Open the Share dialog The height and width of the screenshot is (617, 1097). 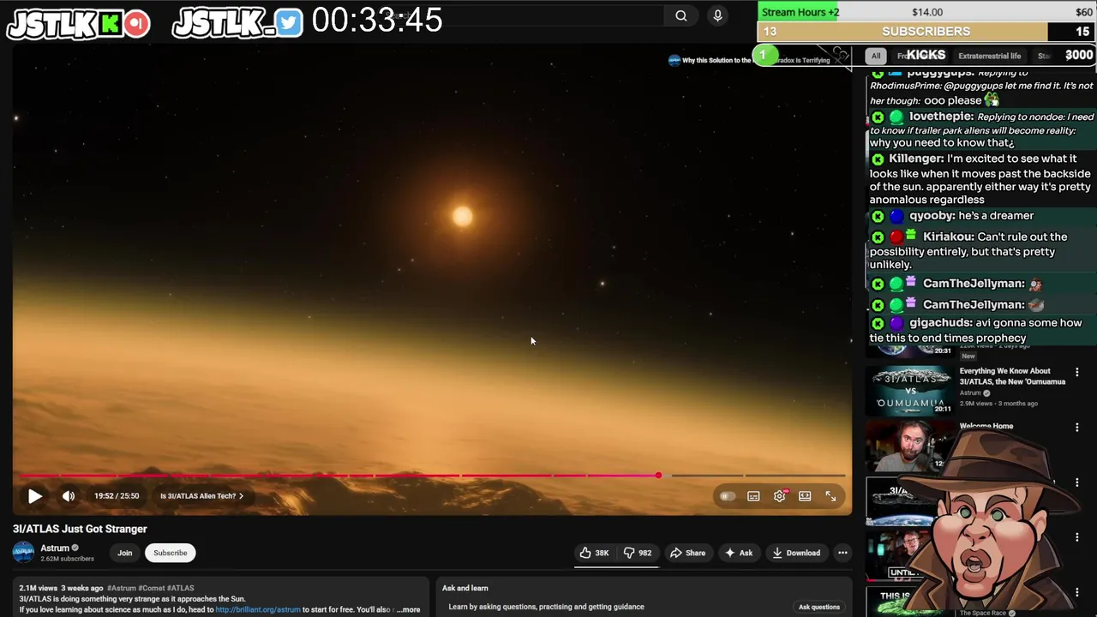[x=687, y=553]
